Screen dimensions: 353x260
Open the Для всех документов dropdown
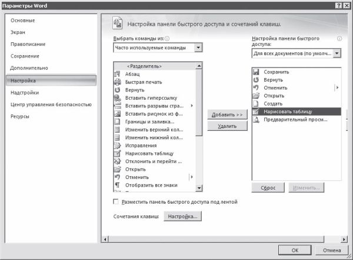[337, 53]
